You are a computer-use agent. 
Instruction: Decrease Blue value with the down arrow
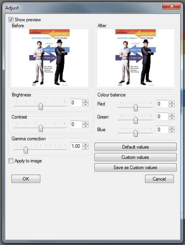(172, 132)
